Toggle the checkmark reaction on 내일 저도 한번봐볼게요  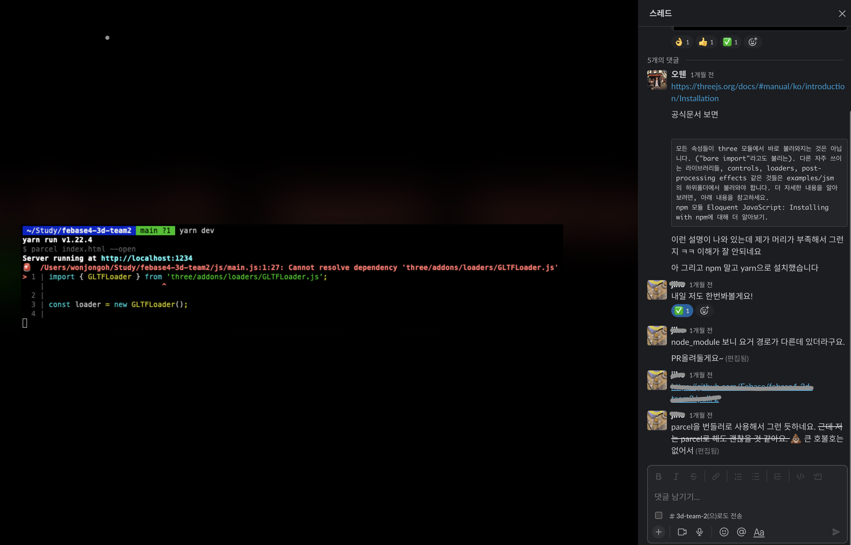[682, 310]
